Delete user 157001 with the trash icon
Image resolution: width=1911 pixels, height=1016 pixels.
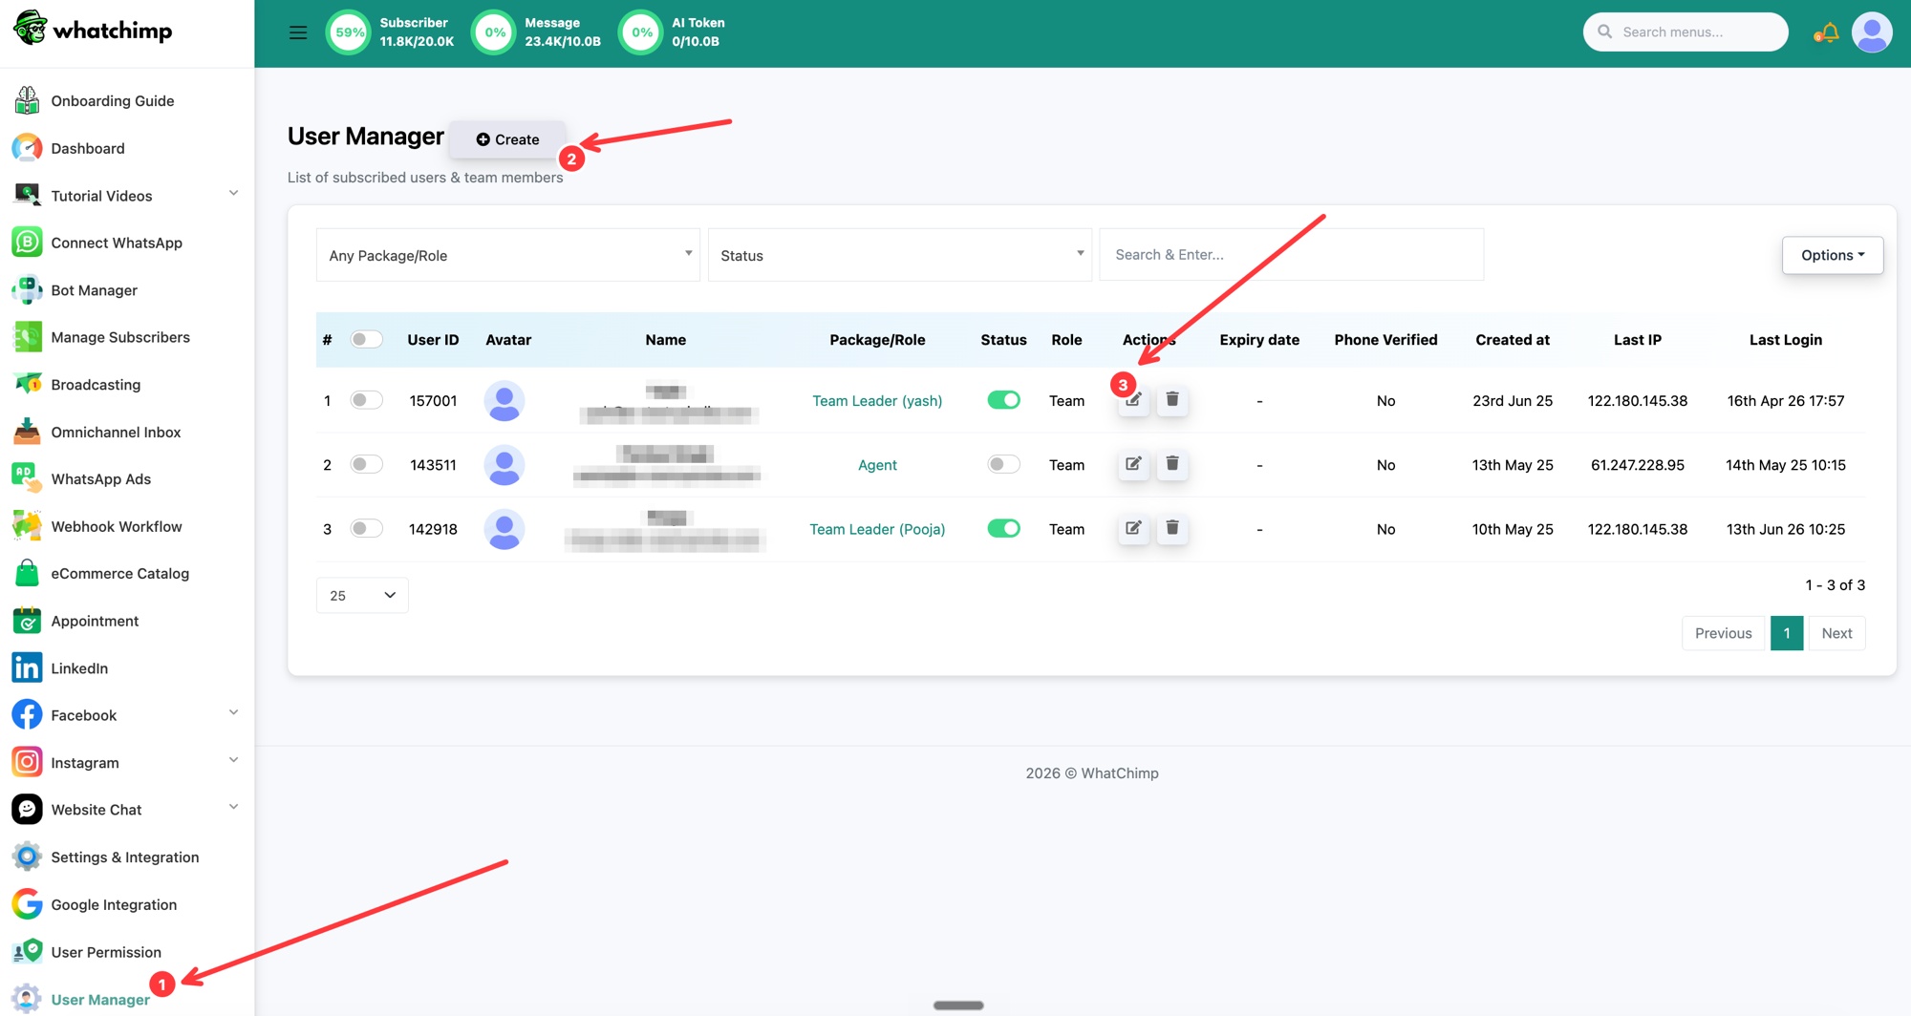[x=1172, y=400]
